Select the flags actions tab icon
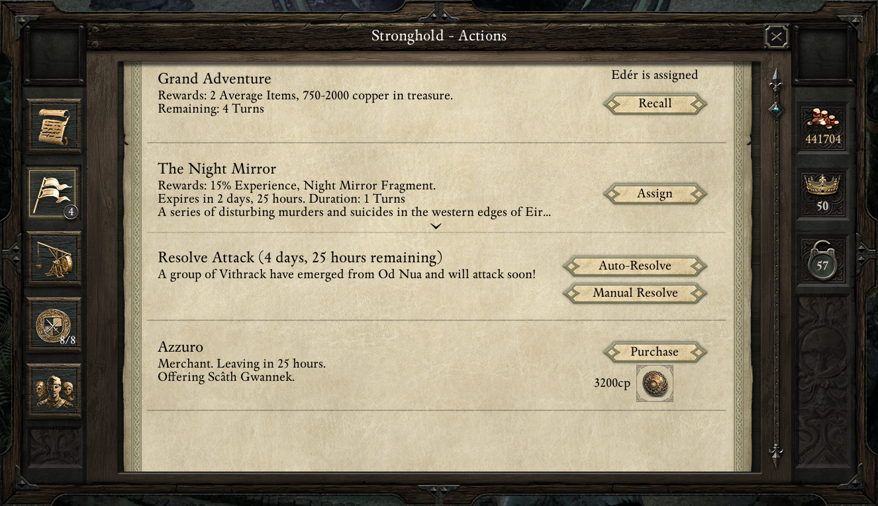878x506 pixels. click(x=53, y=192)
